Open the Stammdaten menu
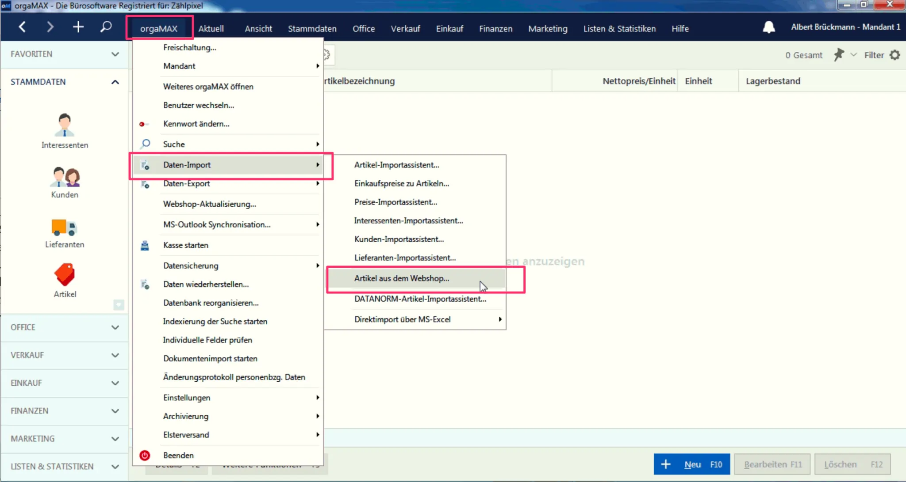 312,28
